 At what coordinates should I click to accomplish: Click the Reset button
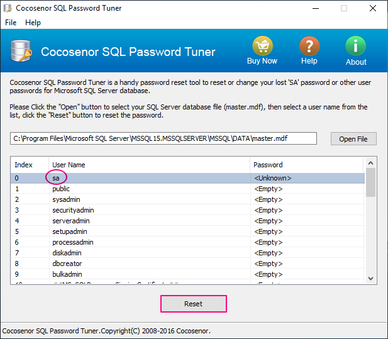(x=194, y=304)
